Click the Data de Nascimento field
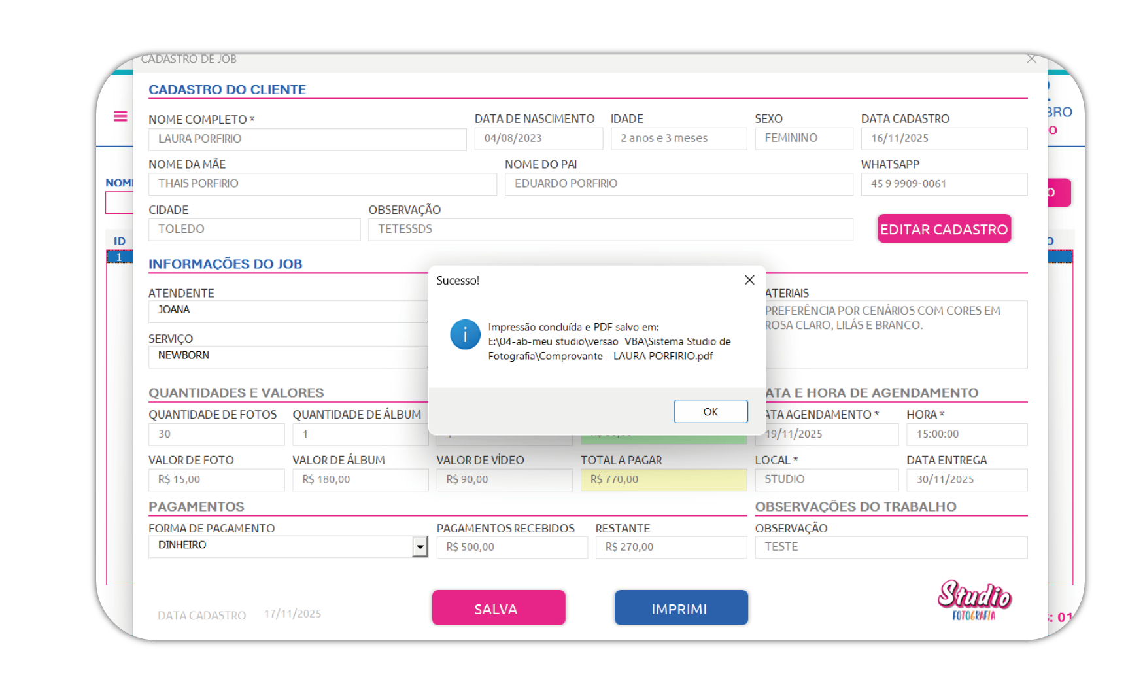This screenshot has width=1128, height=679. click(x=538, y=139)
